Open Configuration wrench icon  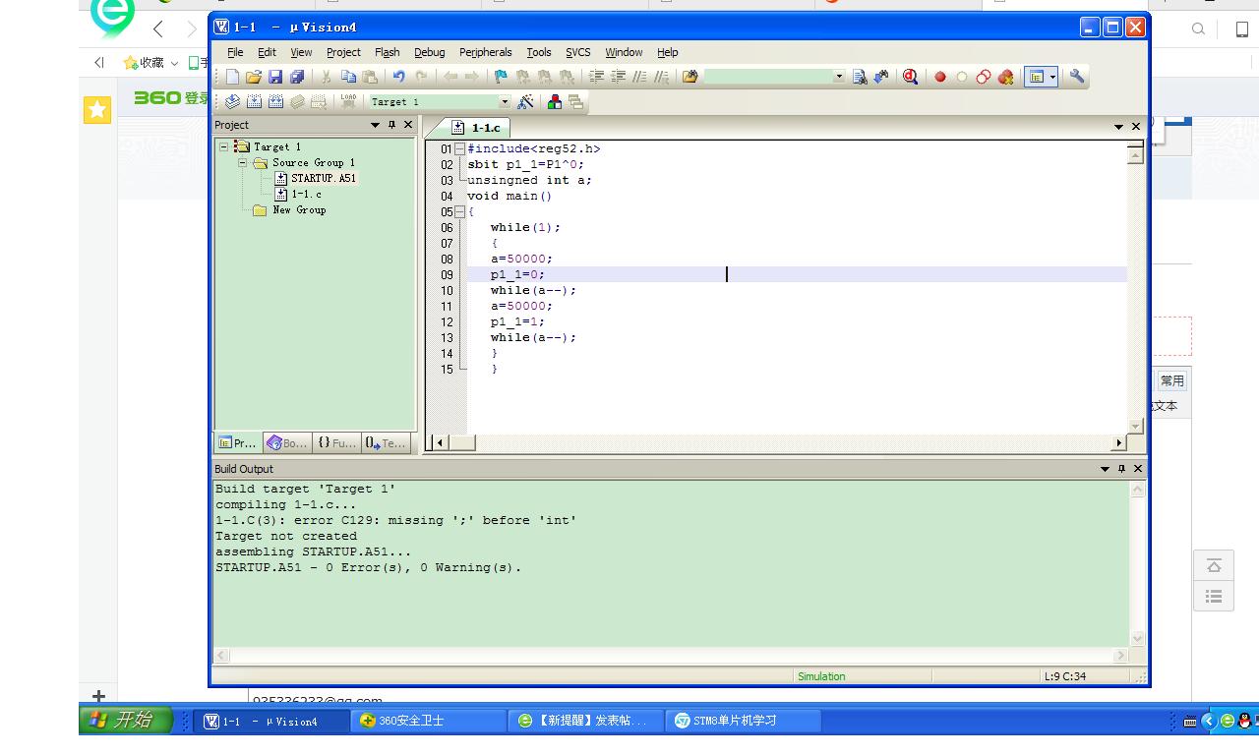pyautogui.click(x=1077, y=77)
